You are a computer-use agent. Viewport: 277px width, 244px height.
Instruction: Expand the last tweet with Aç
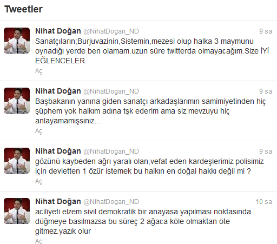point(39,241)
